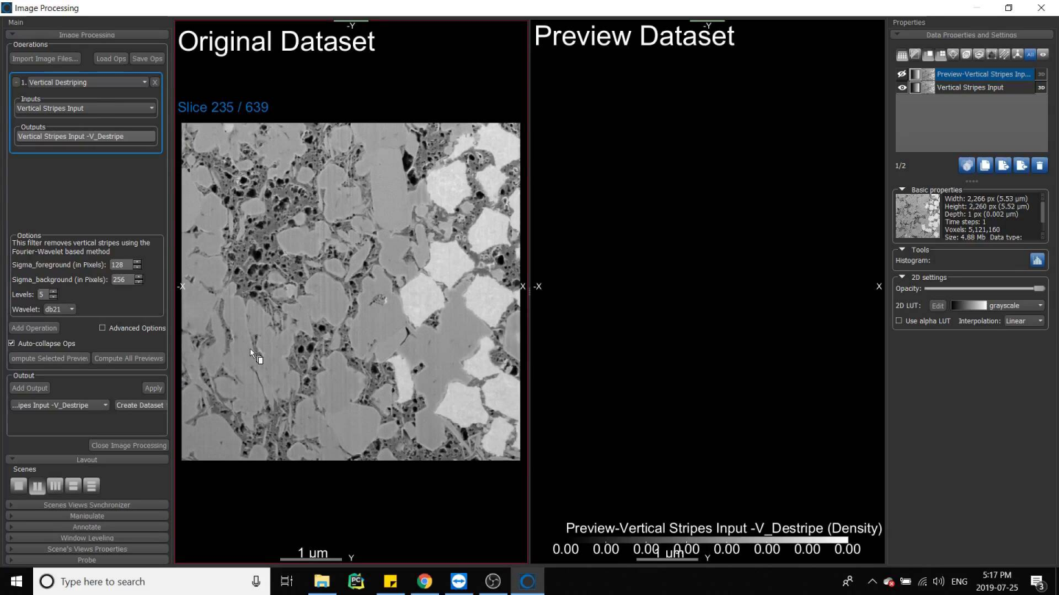Expand the Annotate section
The image size is (1059, 595).
[87, 527]
